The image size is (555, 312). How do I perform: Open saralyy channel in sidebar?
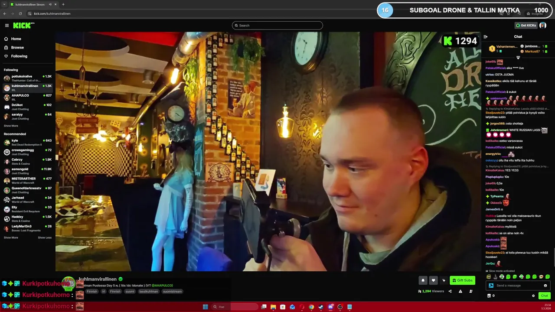(28, 116)
